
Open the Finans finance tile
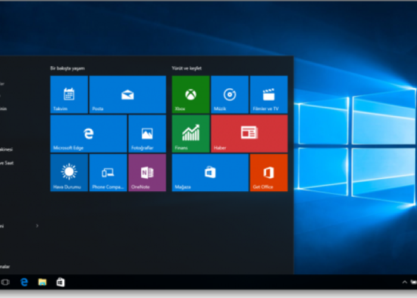click(x=191, y=134)
